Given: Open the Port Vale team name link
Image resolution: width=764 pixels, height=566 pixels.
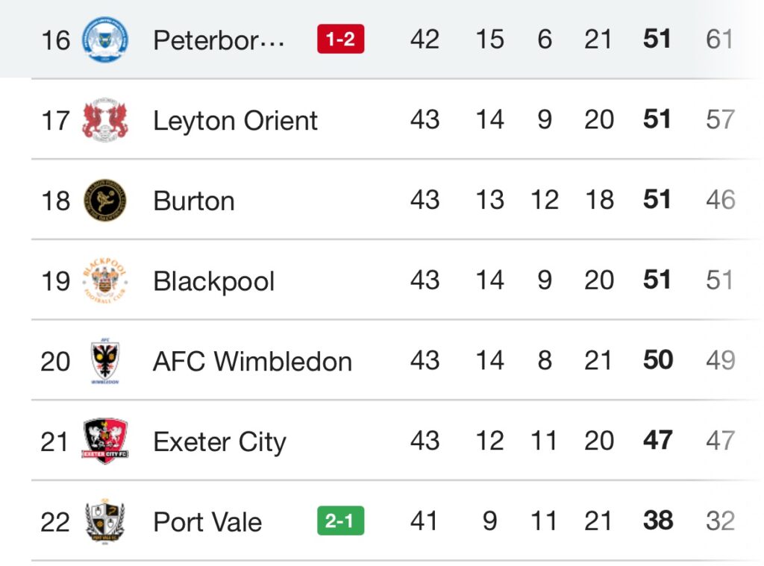Looking at the screenshot, I should coord(207,522).
